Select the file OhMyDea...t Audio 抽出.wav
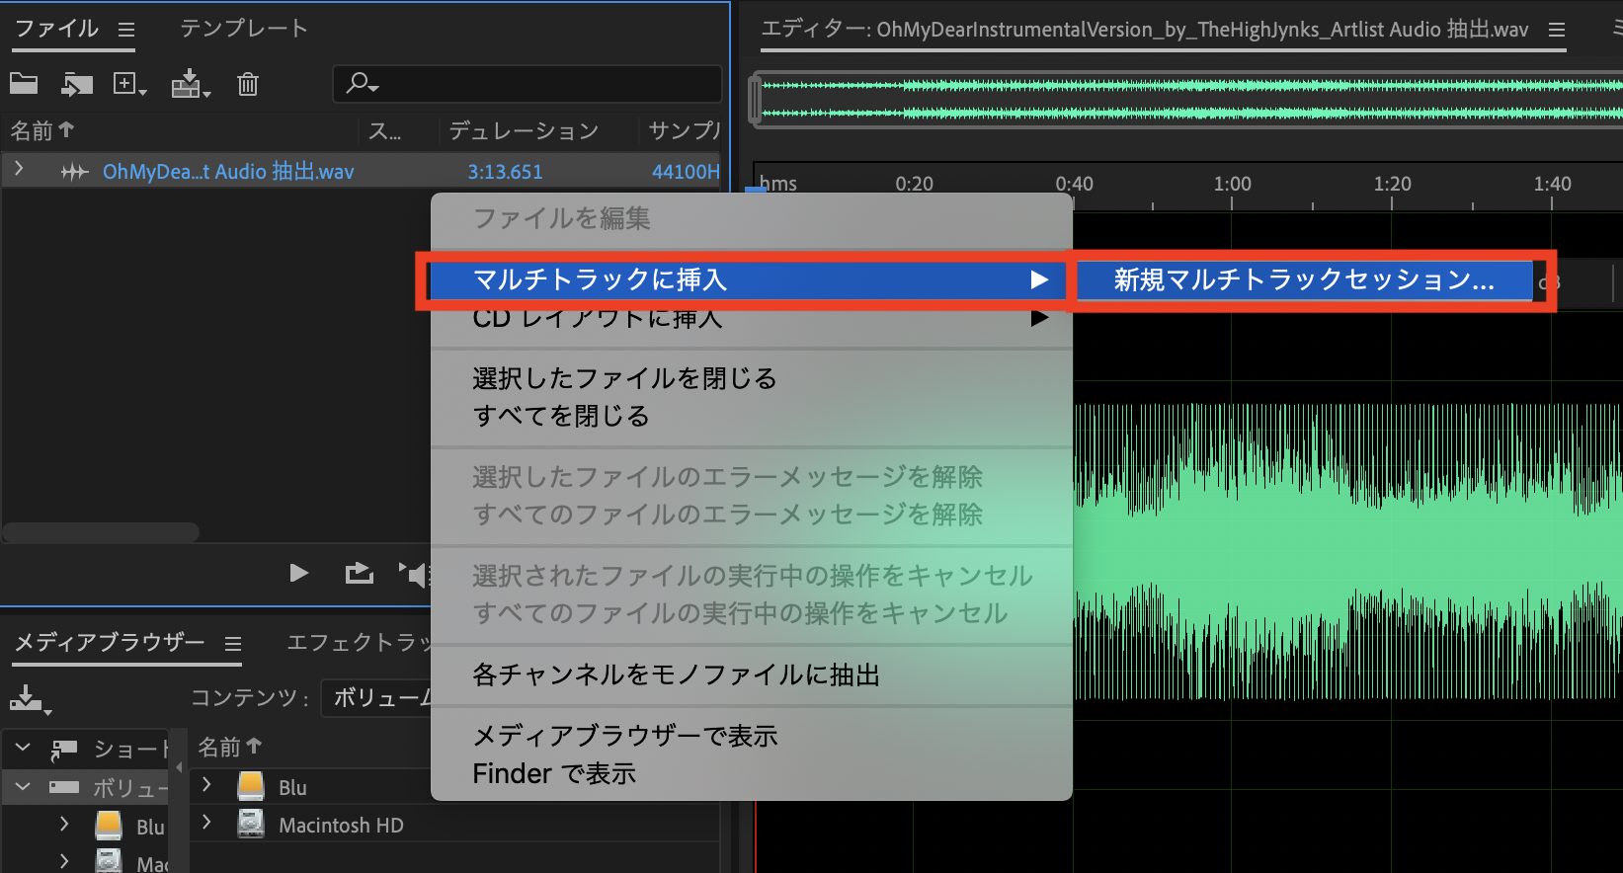Screen dimensions: 1623x873 [228, 171]
